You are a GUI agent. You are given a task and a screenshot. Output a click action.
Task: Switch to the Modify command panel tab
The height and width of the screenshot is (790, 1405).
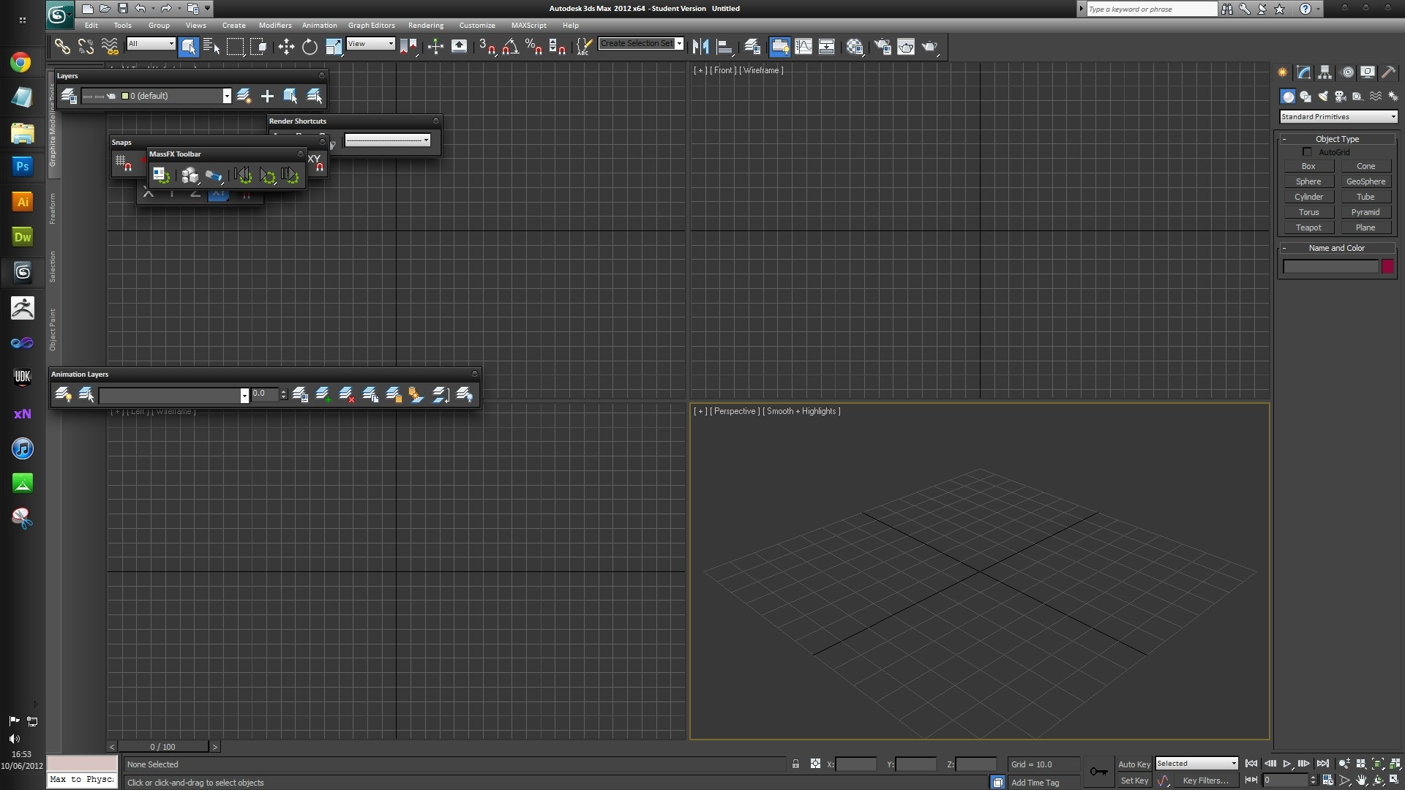(x=1304, y=72)
